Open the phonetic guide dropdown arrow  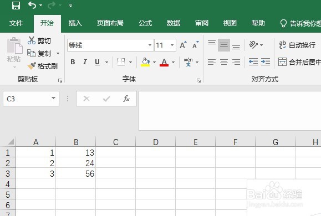pos(197,62)
